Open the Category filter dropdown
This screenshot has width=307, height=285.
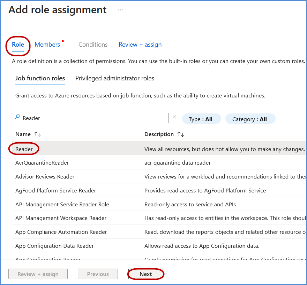click(250, 119)
